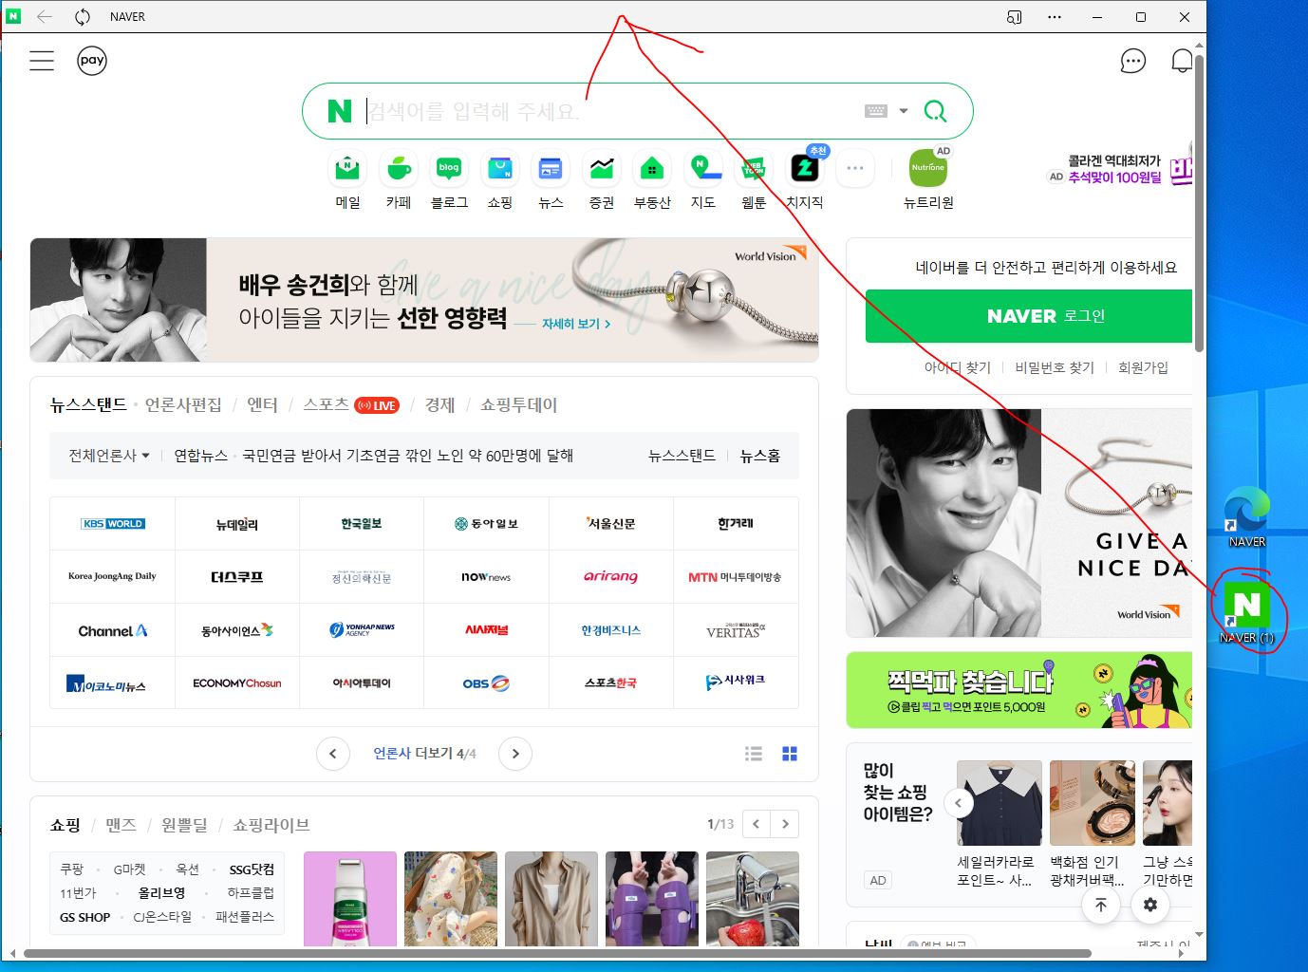The height and width of the screenshot is (972, 1308).
Task: Click the back arrow in title bar
Action: [x=45, y=17]
